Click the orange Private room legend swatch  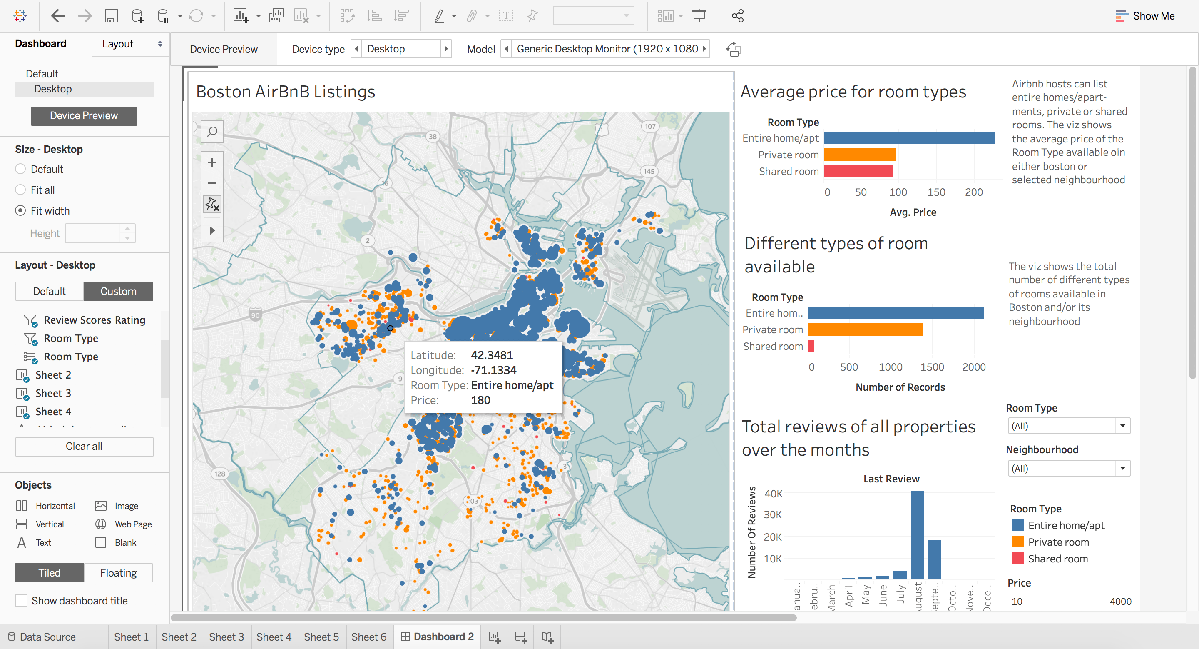(1018, 542)
